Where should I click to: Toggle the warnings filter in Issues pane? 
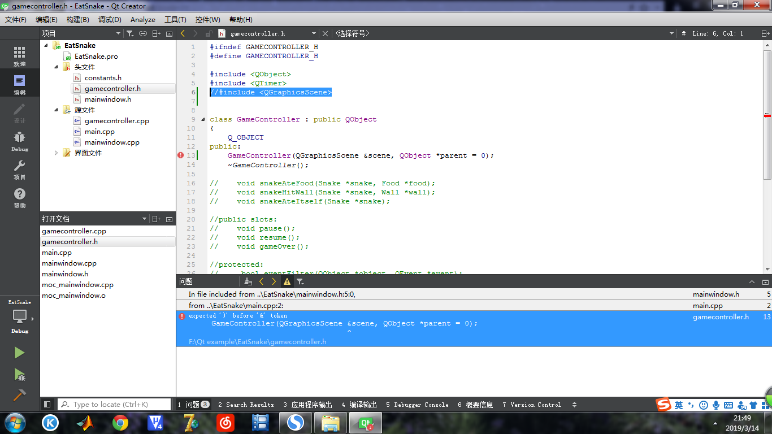pos(287,281)
